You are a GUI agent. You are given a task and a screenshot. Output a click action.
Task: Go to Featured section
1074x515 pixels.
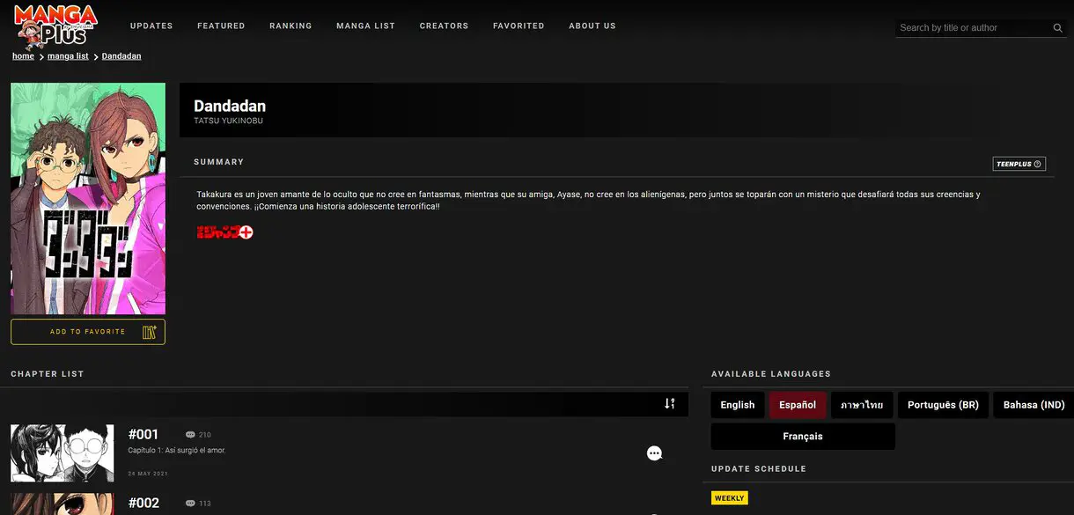221,26
